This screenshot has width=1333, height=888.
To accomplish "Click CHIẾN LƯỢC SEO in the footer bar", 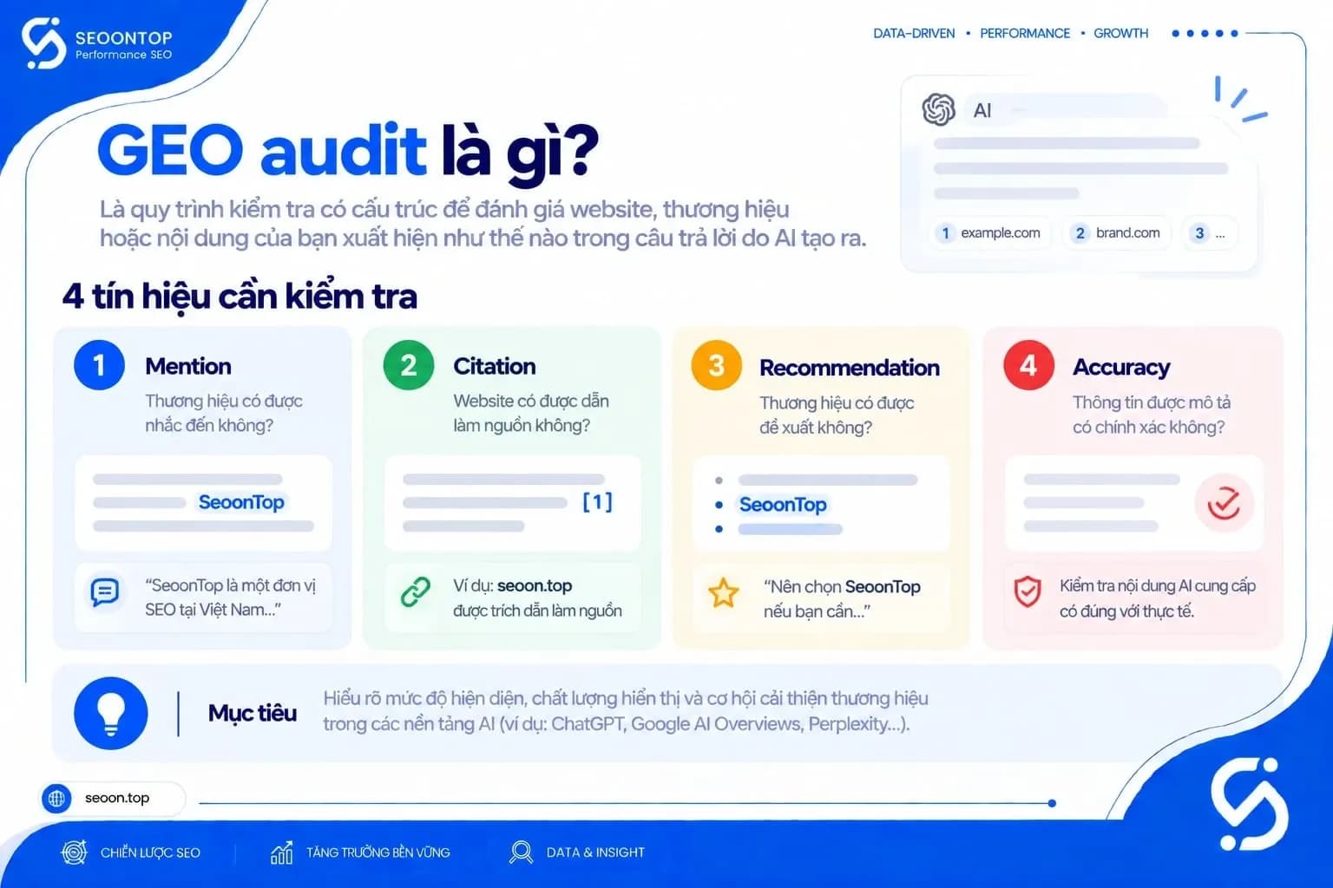I will 150,852.
